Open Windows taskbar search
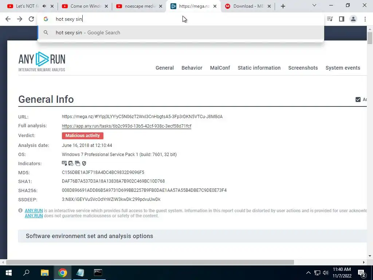Screen dimensions: 373x280 [26, 273]
